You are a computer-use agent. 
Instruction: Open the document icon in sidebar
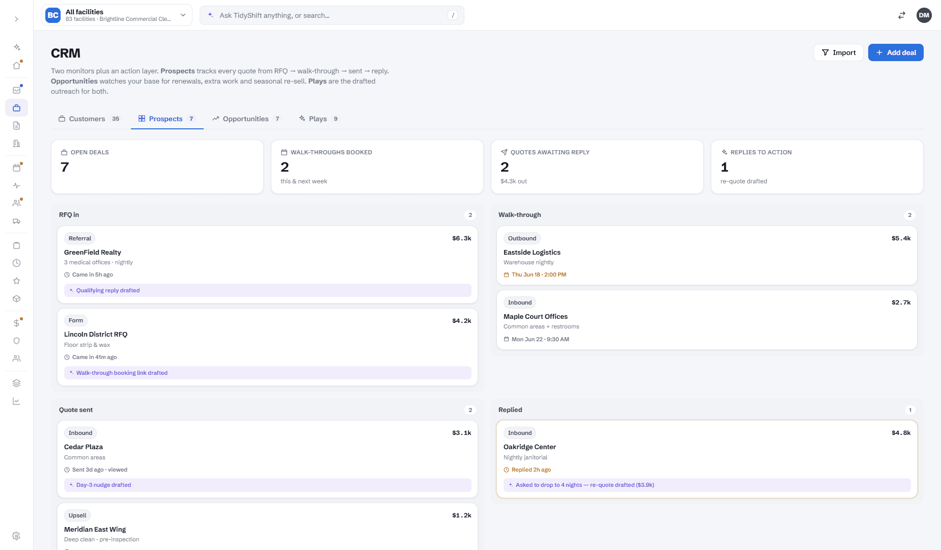16,126
